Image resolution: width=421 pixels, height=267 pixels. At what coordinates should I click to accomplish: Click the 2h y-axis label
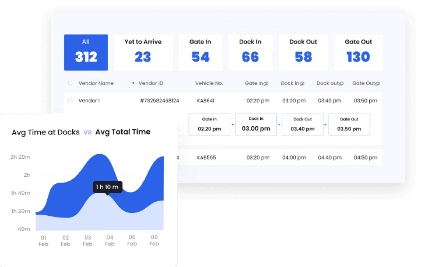click(27, 175)
